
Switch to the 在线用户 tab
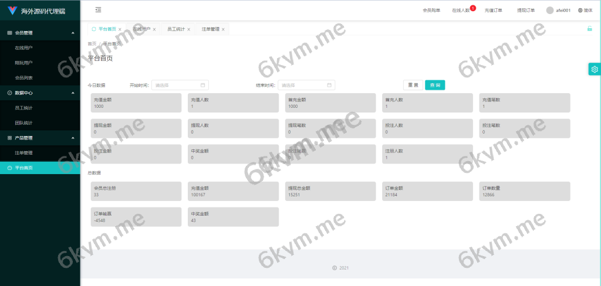(x=141, y=29)
